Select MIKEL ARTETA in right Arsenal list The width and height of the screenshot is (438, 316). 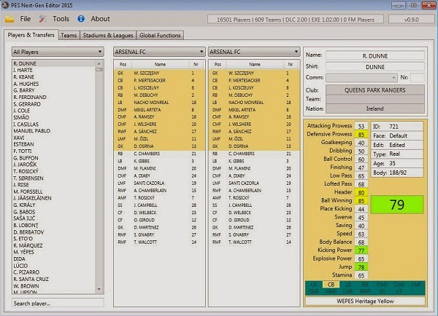tap(254, 110)
